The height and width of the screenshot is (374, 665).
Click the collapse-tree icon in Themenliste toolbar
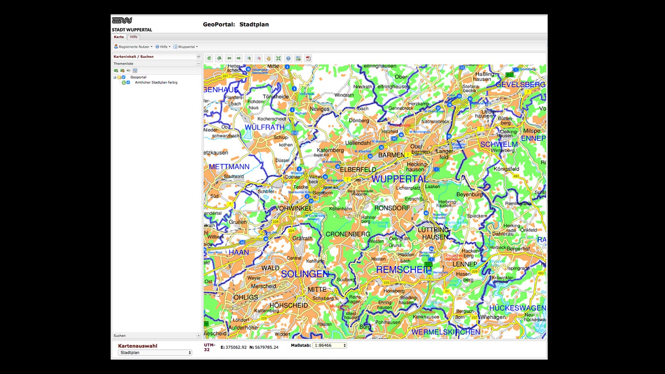128,71
